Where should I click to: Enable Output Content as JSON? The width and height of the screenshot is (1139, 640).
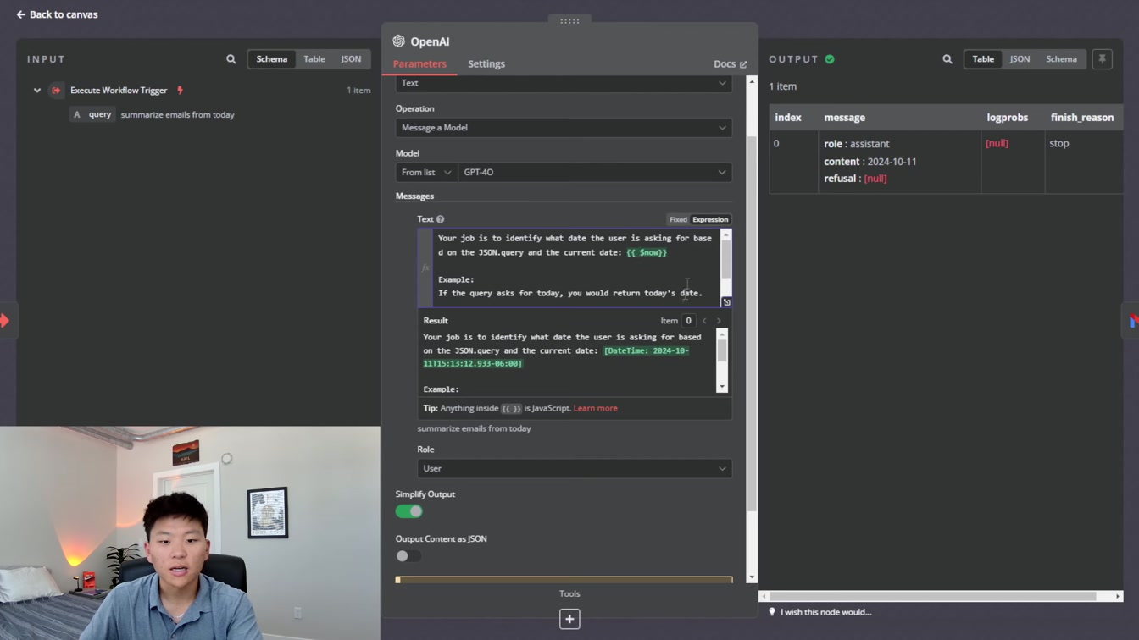(x=409, y=556)
